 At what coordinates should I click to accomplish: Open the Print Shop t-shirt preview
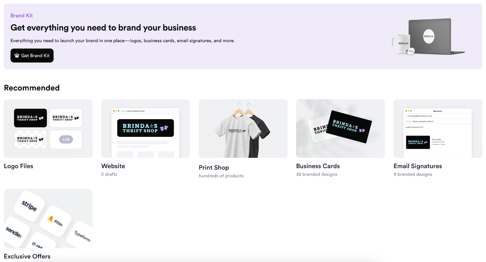click(243, 128)
